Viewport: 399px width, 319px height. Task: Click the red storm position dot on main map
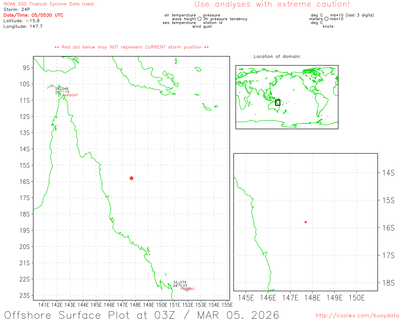coord(132,178)
